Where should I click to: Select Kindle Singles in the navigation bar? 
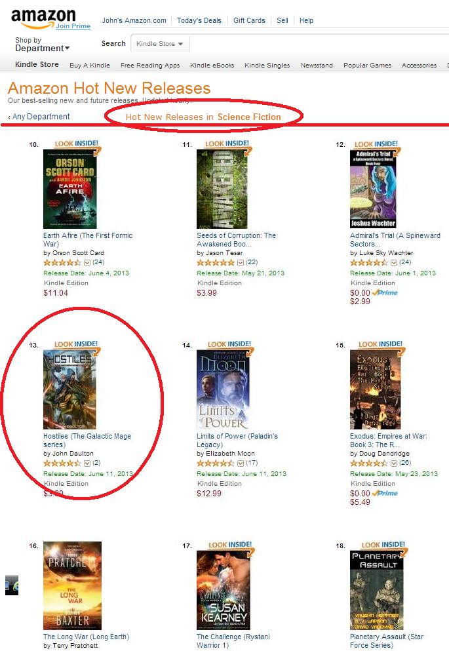(x=267, y=65)
